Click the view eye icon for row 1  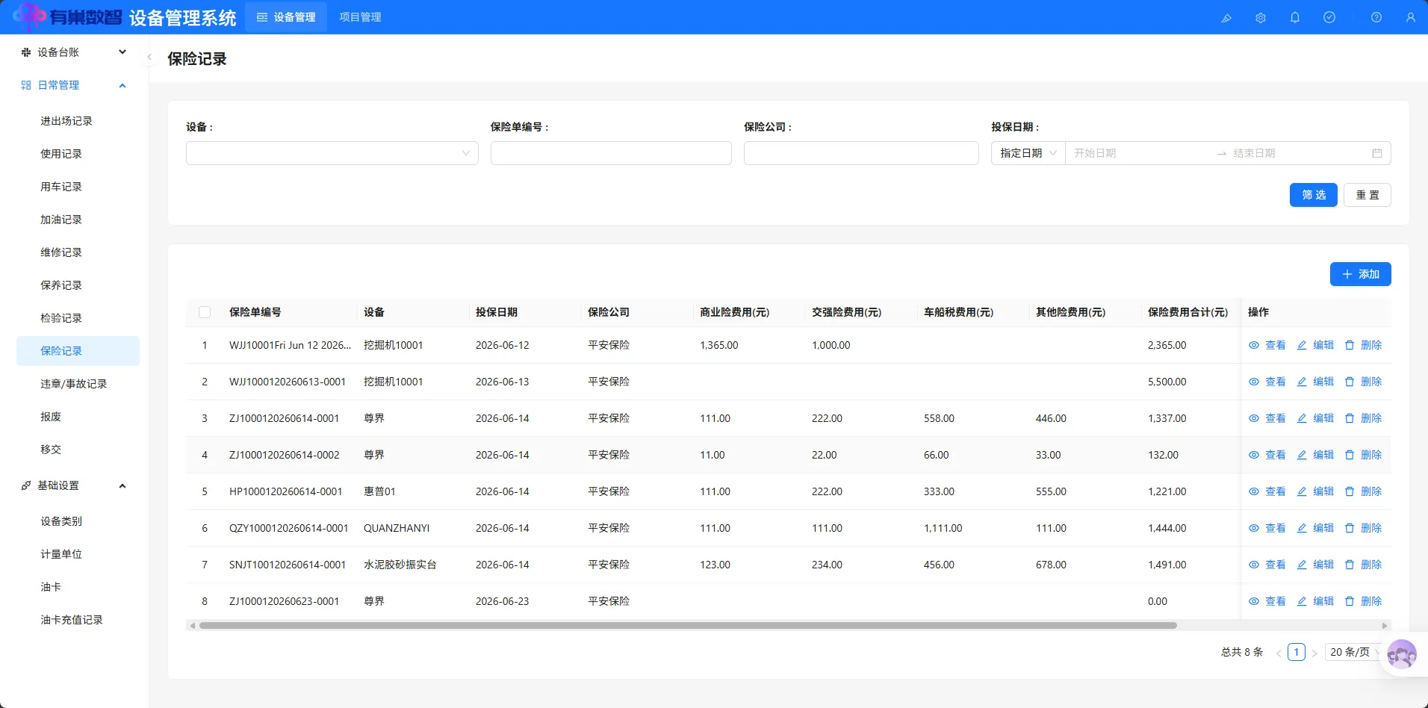pos(1254,345)
